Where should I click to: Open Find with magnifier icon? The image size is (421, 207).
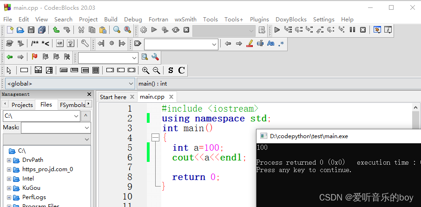(x=117, y=30)
